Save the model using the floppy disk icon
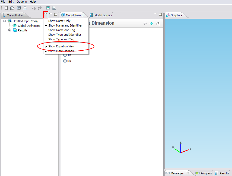This screenshot has width=232, height=176. click(19, 8)
